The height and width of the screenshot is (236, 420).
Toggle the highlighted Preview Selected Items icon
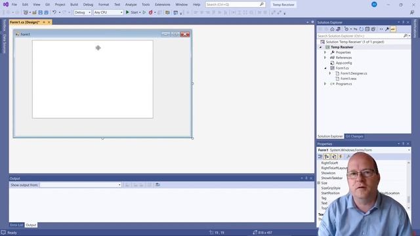[393, 29]
